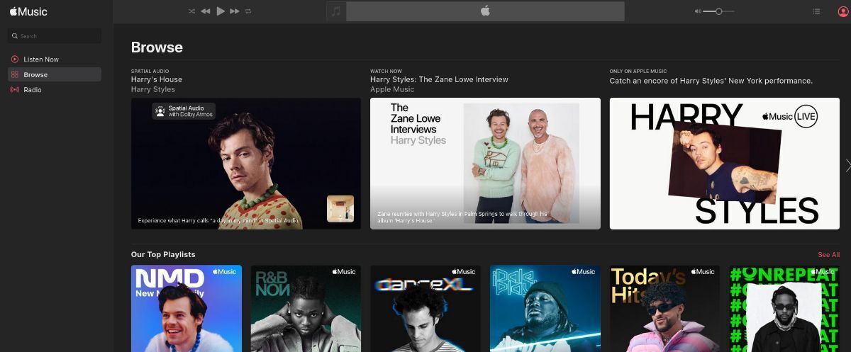
Task: Click the Listen Now play-circle icon
Action: pyautogui.click(x=15, y=59)
